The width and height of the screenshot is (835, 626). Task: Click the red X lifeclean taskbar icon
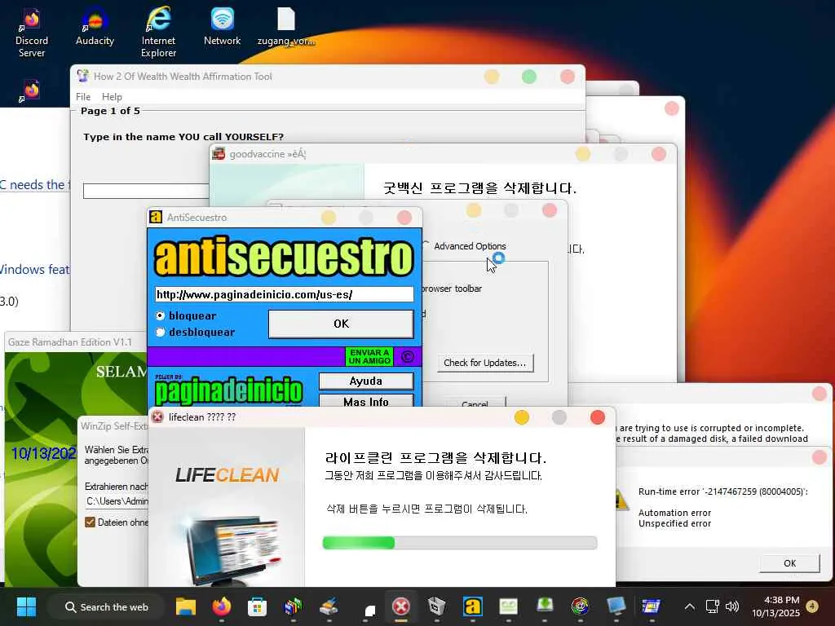(400, 606)
